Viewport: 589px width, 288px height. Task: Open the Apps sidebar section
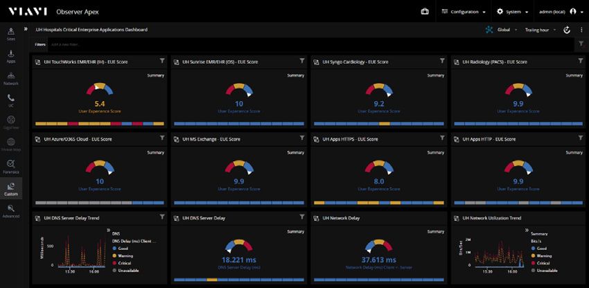[x=11, y=56]
